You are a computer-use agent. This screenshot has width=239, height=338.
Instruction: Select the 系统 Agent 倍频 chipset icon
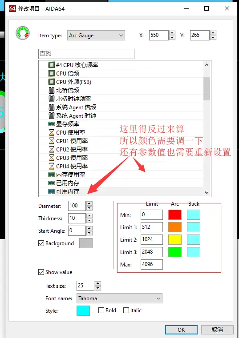click(52, 107)
